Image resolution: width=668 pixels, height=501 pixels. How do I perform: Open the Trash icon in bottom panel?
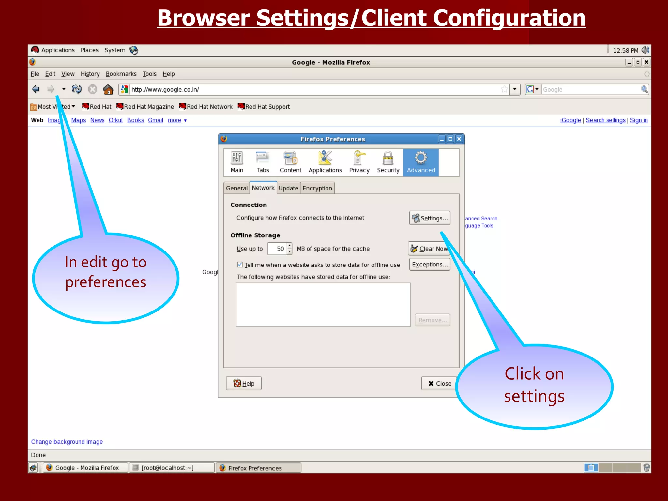tap(646, 468)
